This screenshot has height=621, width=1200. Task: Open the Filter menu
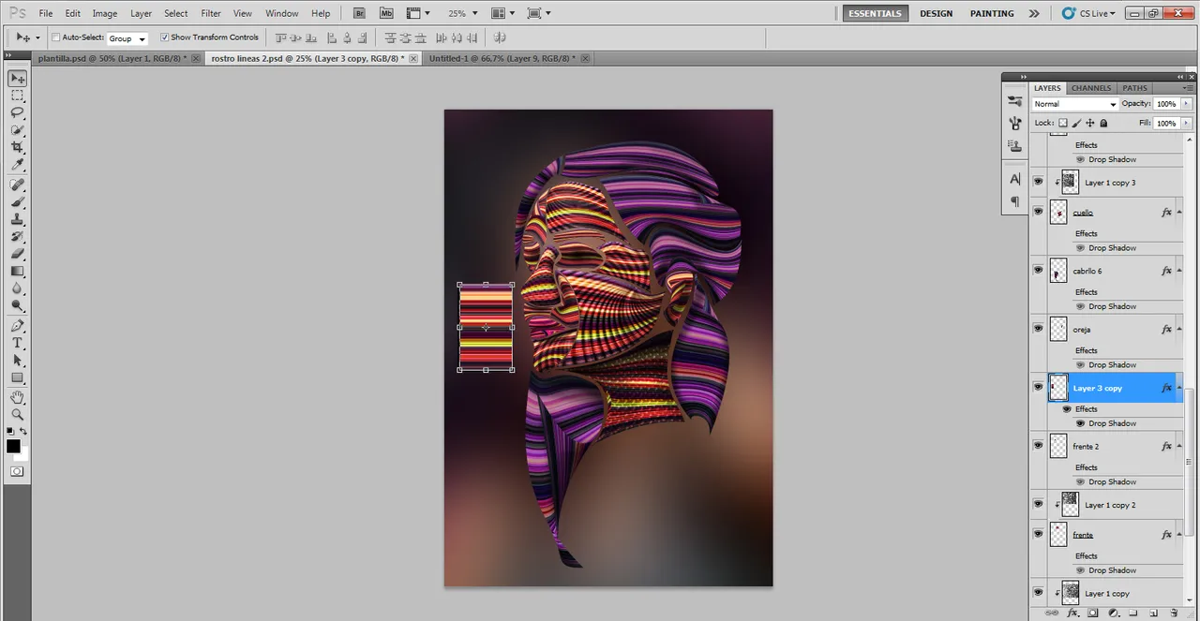pyautogui.click(x=211, y=13)
